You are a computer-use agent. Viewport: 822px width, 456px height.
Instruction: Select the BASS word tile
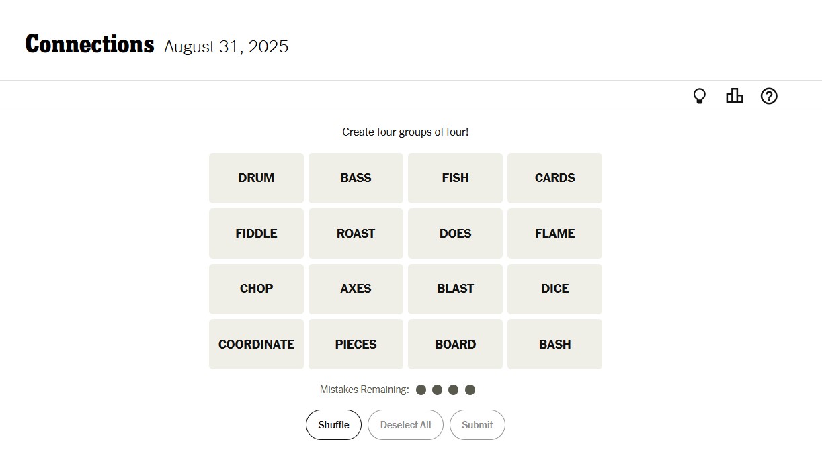(356, 178)
